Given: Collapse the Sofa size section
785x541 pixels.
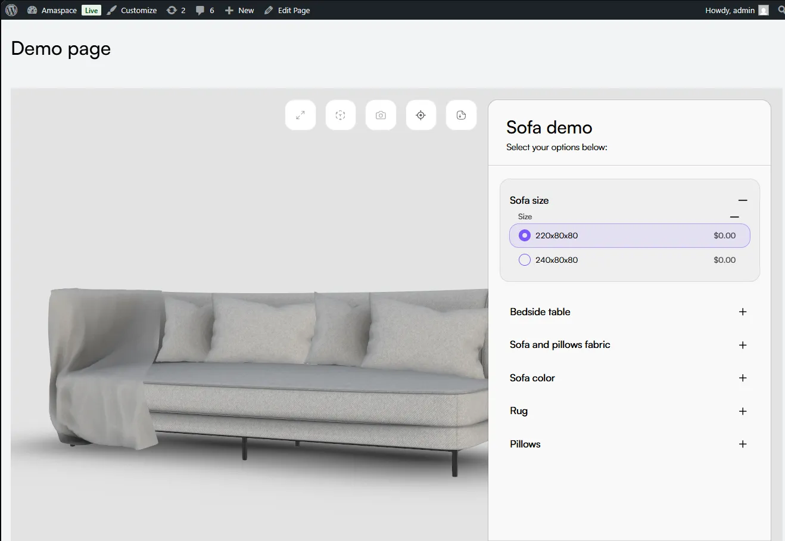Looking at the screenshot, I should click(743, 200).
